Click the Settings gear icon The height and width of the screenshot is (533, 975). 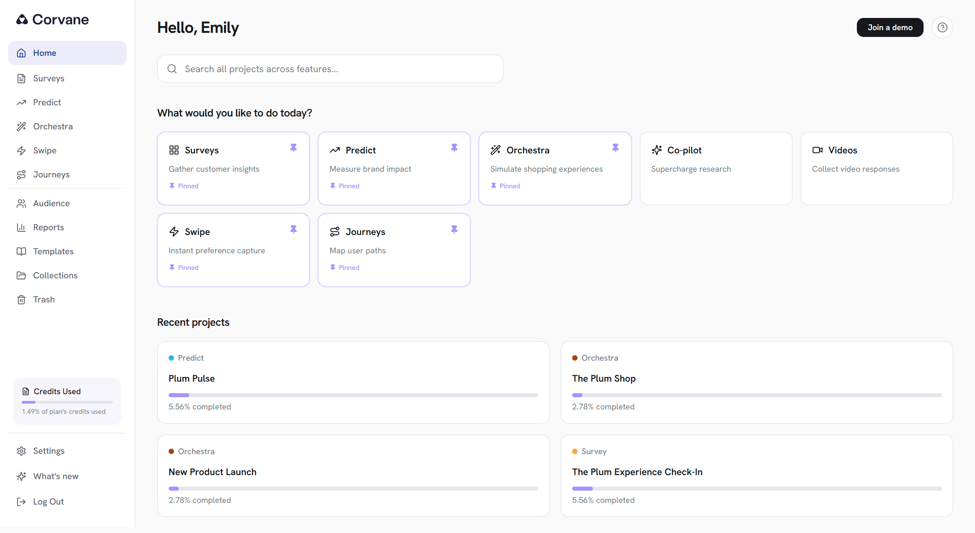(x=22, y=451)
